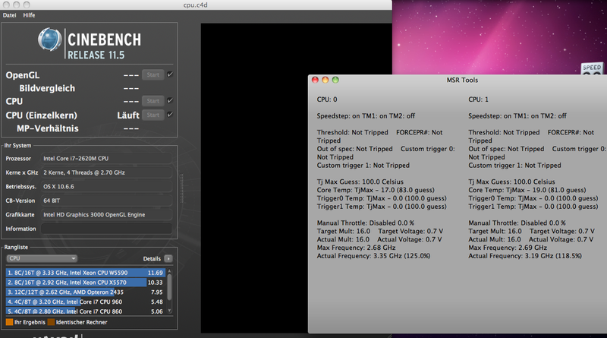The image size is (607, 338).
Task: Select ranking entry Core i7 CPU 860
Action: (x=85, y=311)
